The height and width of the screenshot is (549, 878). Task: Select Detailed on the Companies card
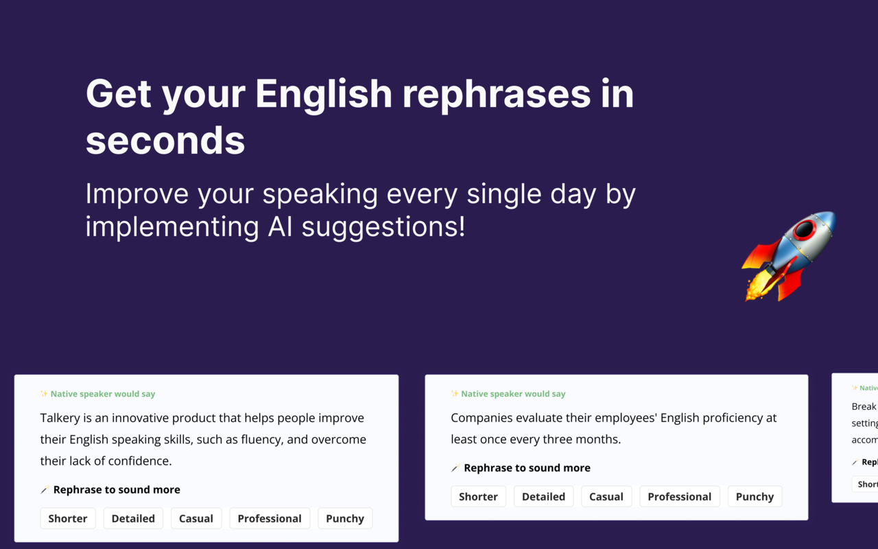point(543,496)
